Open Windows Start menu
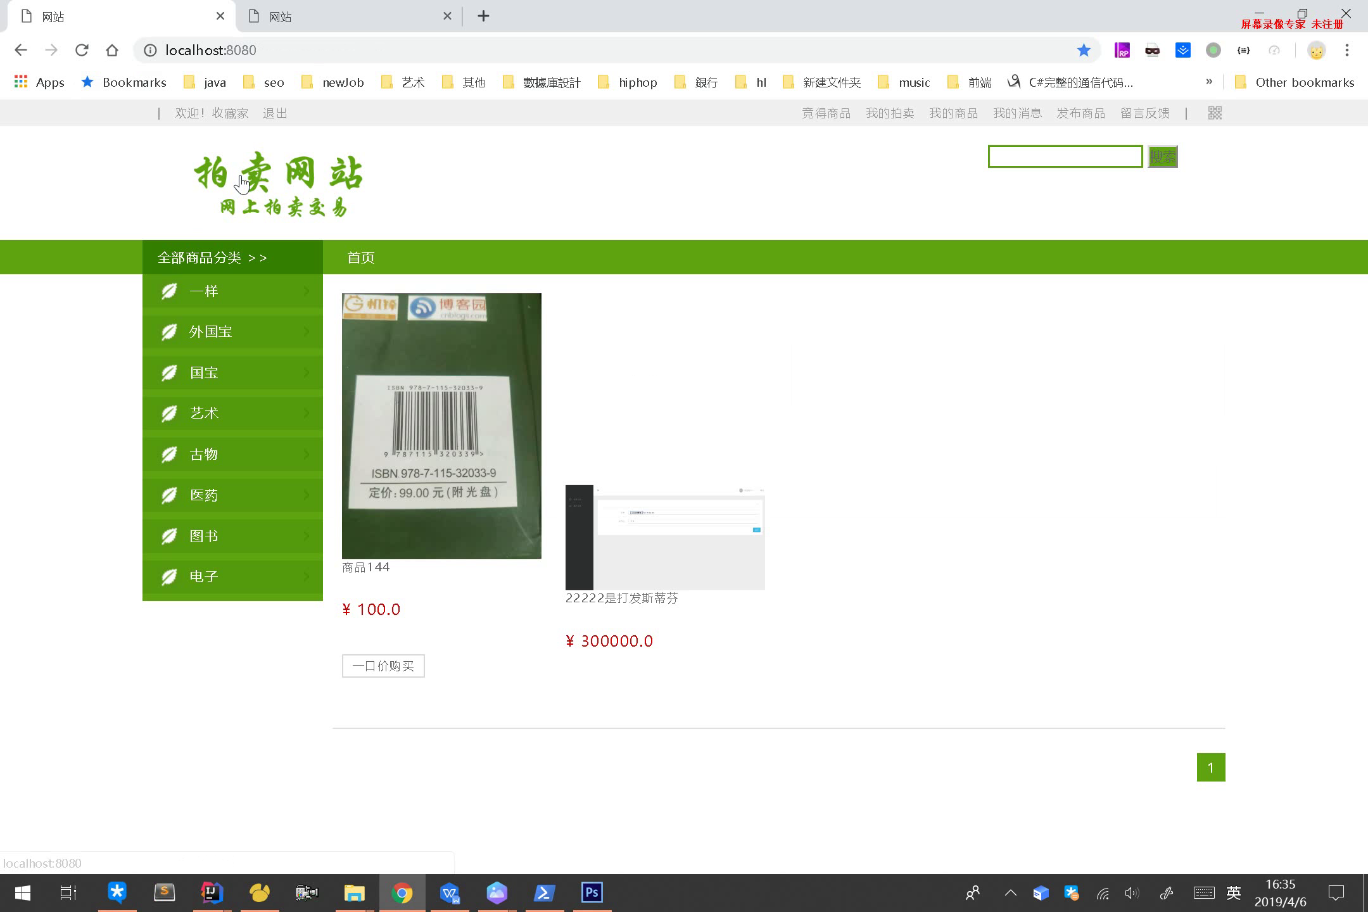Viewport: 1368px width, 912px height. pyautogui.click(x=23, y=893)
